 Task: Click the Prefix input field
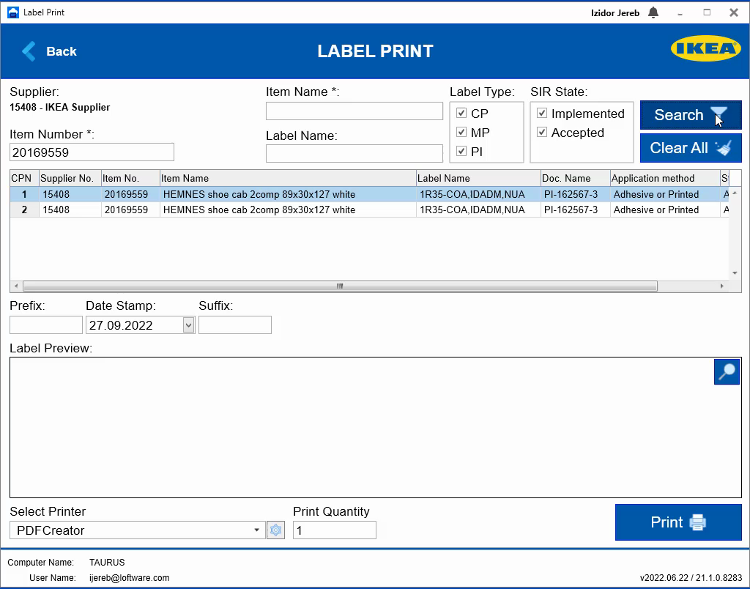[46, 325]
